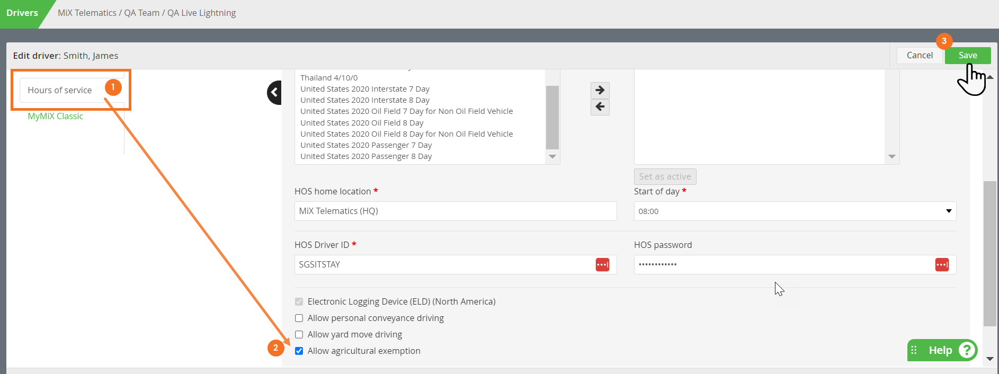Save the driver changes
This screenshot has width=999, height=374.
(968, 55)
